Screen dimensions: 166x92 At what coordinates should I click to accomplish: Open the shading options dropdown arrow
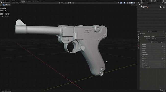(x=136, y=3)
